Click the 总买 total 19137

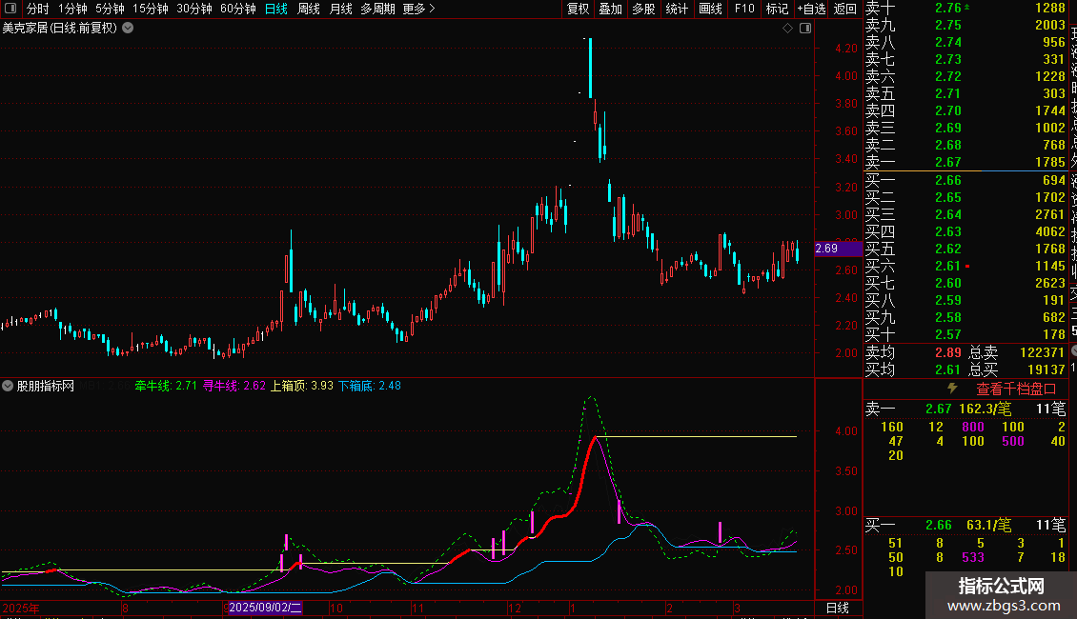pyautogui.click(x=1047, y=369)
